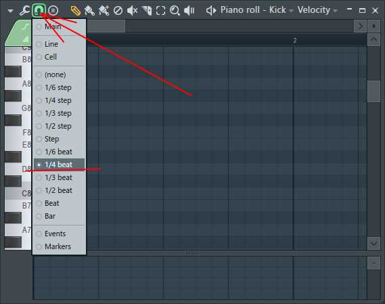Open the stamp chord options icon
Viewport: 385px width, 304px height.
[x=53, y=11]
